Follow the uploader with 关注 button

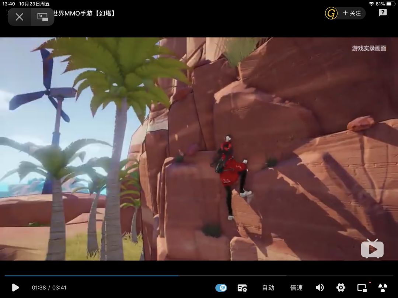pos(352,13)
